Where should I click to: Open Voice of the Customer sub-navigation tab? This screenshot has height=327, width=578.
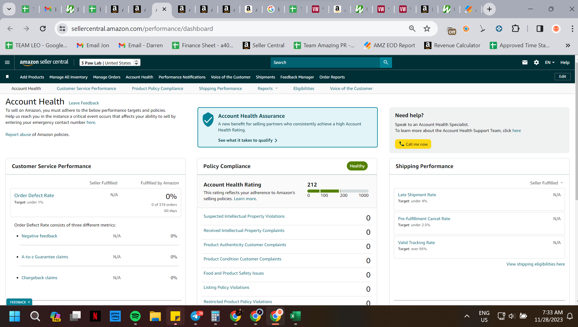click(x=351, y=88)
